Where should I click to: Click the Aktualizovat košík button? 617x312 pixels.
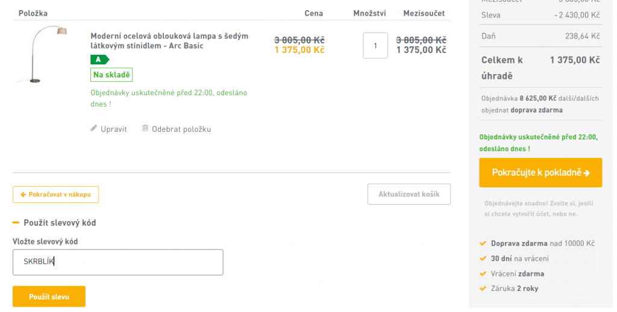pyautogui.click(x=409, y=194)
